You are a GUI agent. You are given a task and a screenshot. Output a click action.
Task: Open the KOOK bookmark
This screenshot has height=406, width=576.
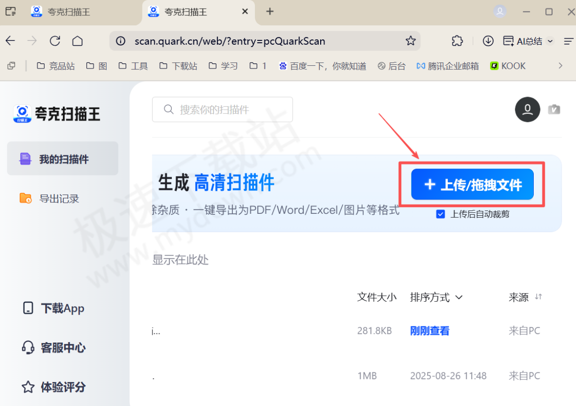508,66
